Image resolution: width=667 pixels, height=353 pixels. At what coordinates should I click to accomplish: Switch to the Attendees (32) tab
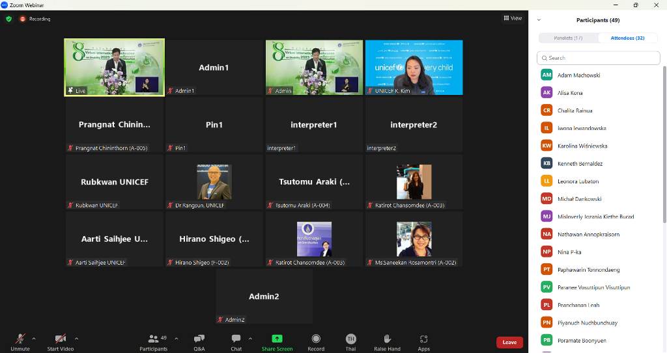point(627,38)
